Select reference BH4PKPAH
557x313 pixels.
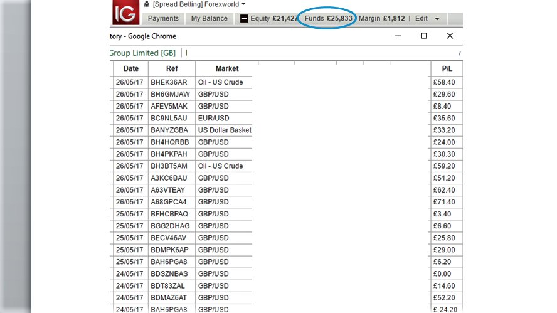(x=169, y=154)
